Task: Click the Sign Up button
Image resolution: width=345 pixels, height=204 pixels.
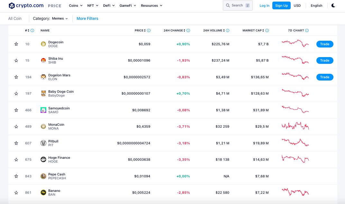Action: pos(281,5)
